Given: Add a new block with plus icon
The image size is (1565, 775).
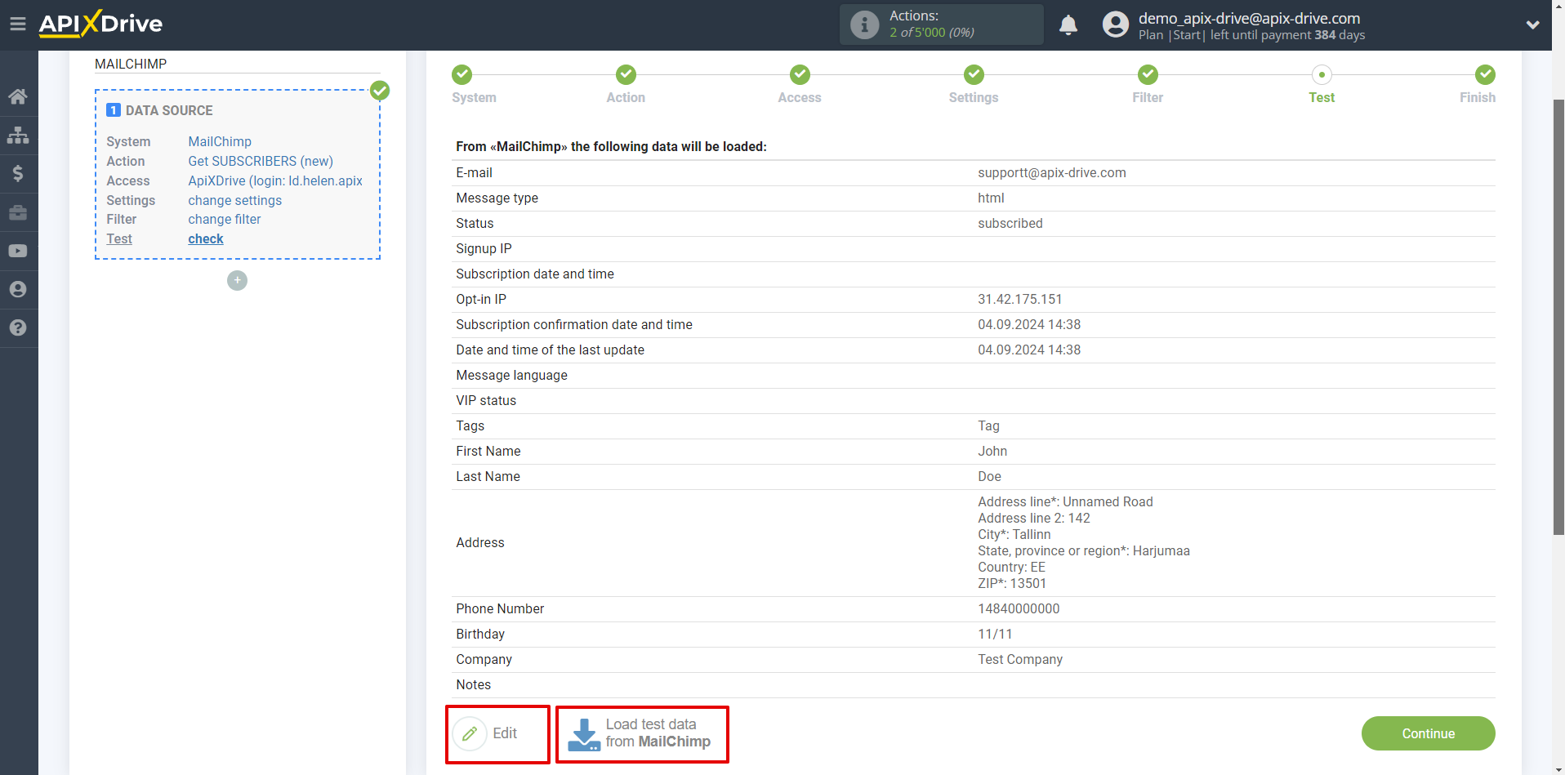Looking at the screenshot, I should pos(237,280).
